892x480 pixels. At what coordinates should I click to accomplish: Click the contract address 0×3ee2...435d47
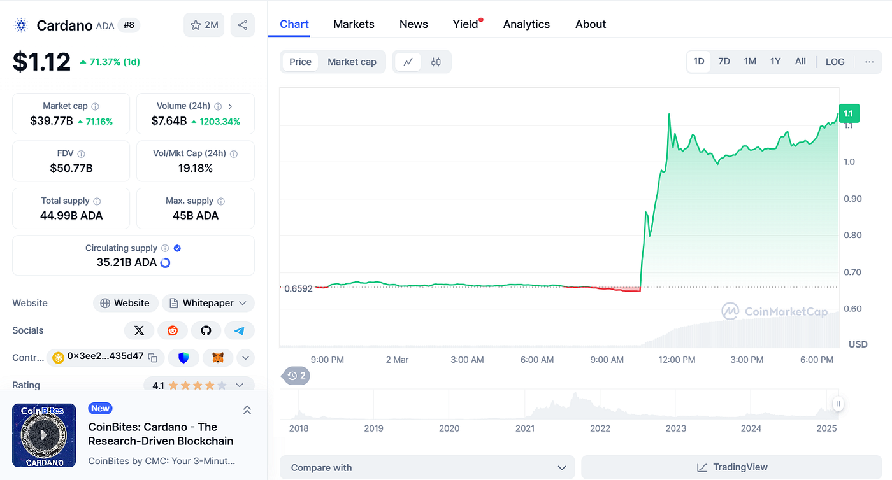pyautogui.click(x=105, y=356)
